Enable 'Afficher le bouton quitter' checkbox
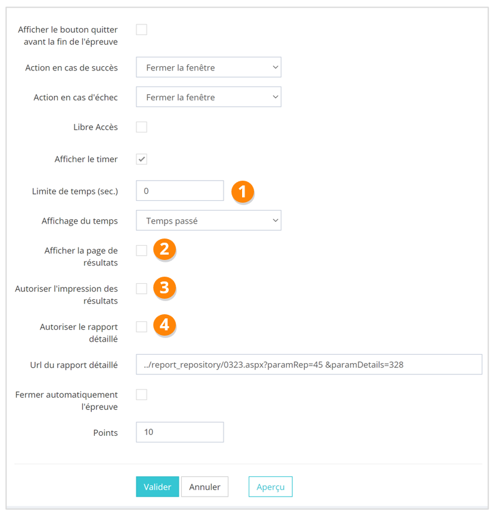492x511 pixels. (141, 30)
